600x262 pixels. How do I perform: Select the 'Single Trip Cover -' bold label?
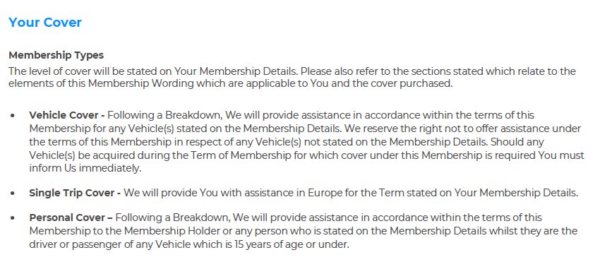[75, 193]
